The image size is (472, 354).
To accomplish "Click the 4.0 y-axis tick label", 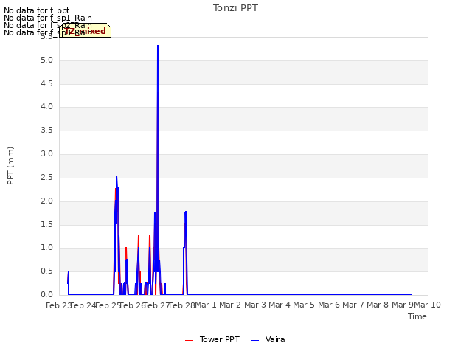I will click(x=46, y=106).
